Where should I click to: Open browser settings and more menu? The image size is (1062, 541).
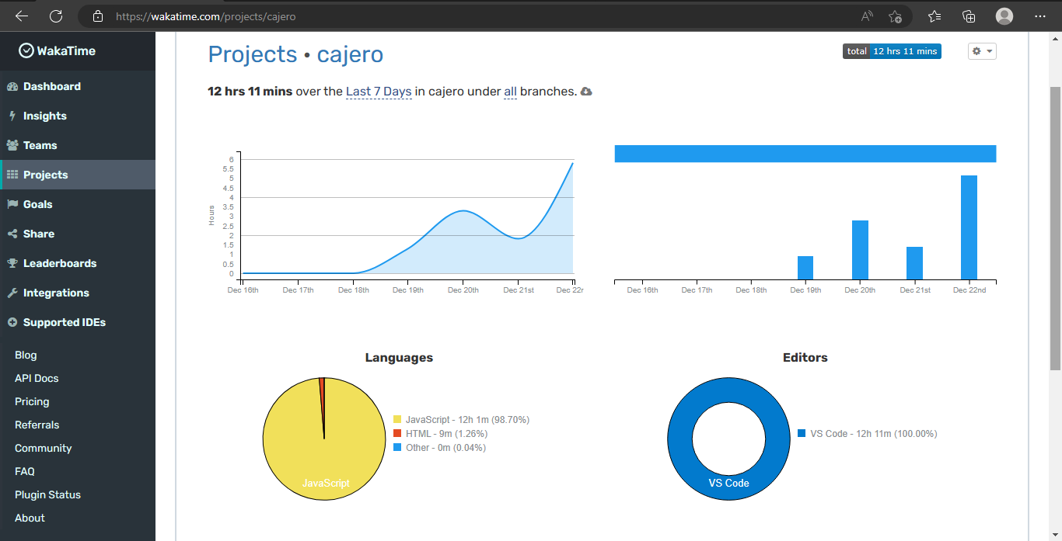tap(1040, 16)
